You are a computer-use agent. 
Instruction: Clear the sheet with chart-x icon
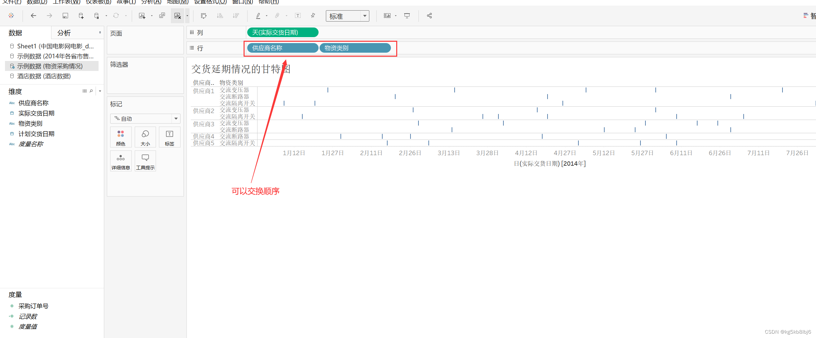coord(178,16)
